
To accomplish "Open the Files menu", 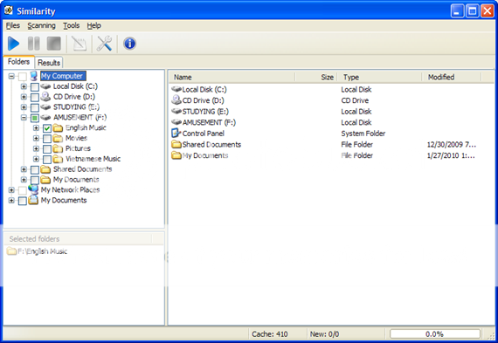I will 13,25.
